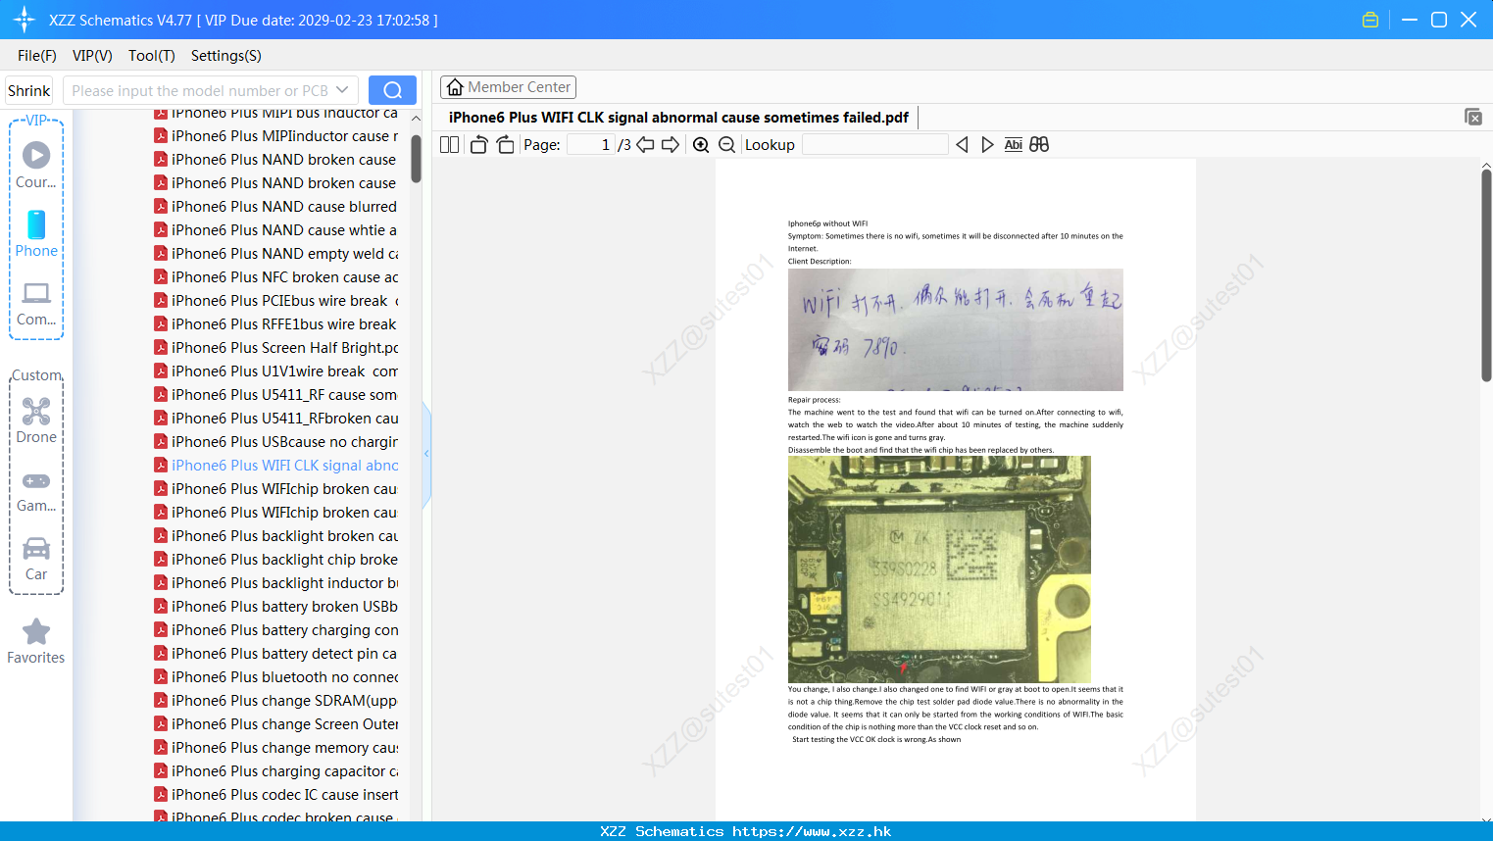Toggle Abi match-case text option

(x=1014, y=145)
